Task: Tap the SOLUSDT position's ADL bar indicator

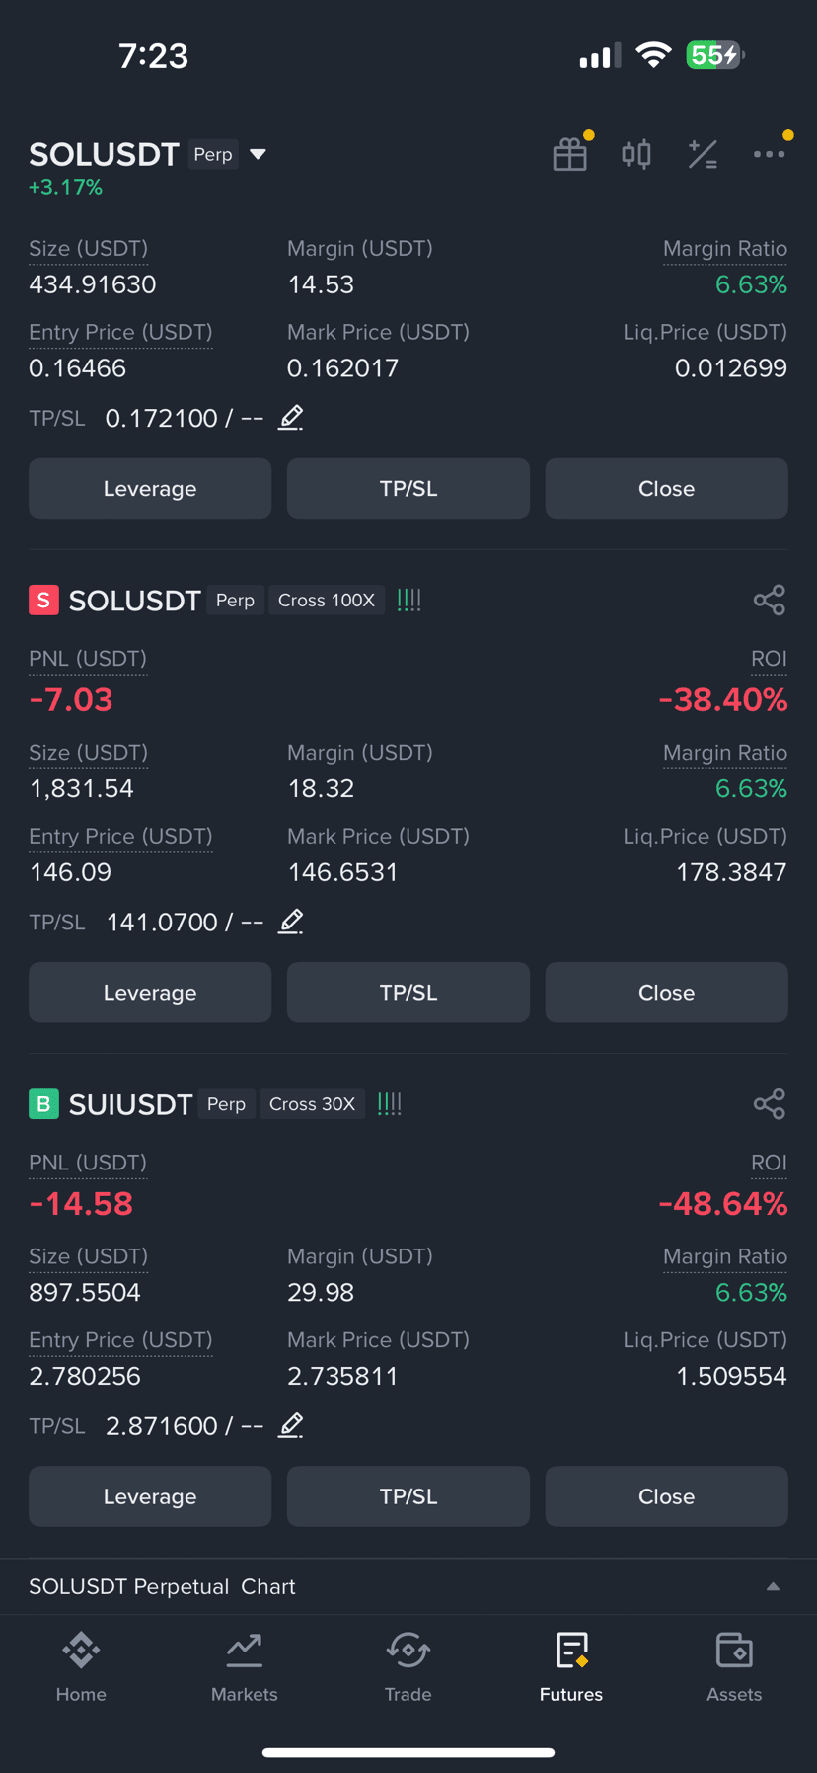Action: tap(408, 600)
